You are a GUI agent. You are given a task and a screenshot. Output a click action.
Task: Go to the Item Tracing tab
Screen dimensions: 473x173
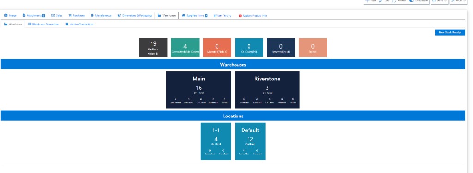pos(223,15)
